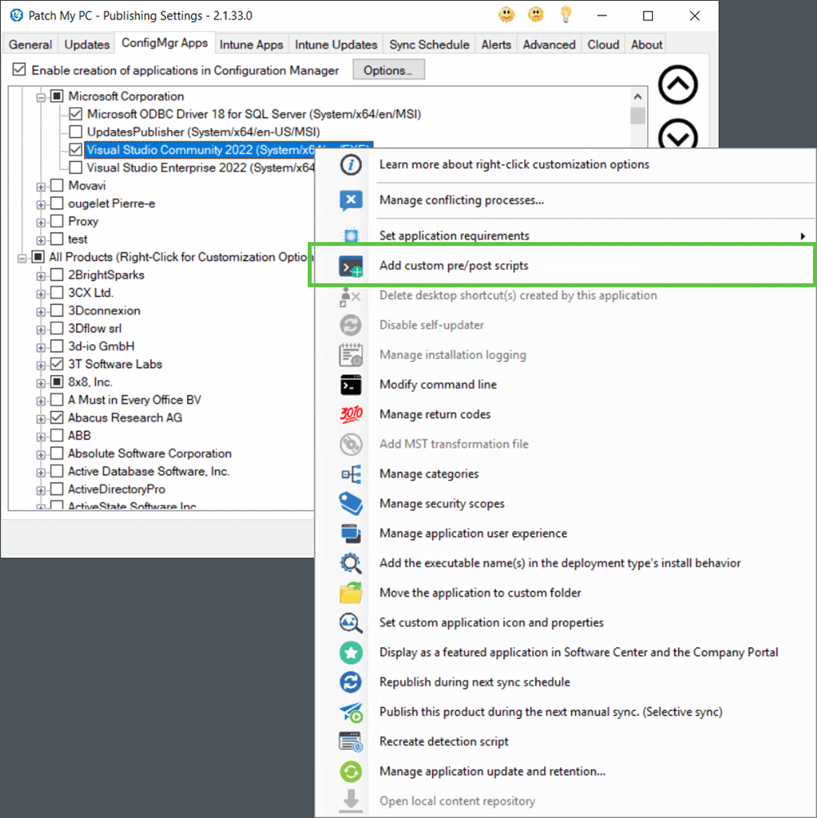Click the featured application star icon

[350, 653]
